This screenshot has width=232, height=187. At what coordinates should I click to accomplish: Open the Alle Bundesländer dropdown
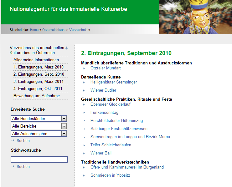pyautogui.click(x=64, y=119)
